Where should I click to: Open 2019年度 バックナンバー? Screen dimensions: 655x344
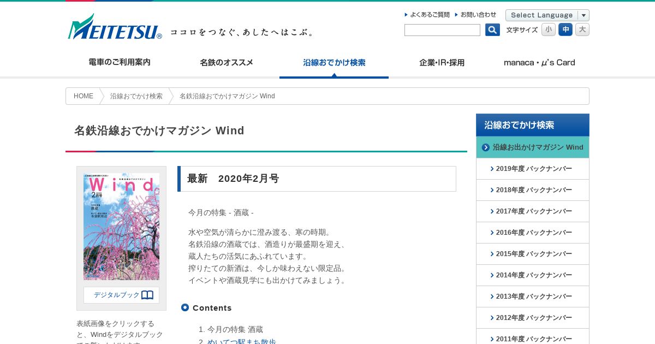click(533, 169)
